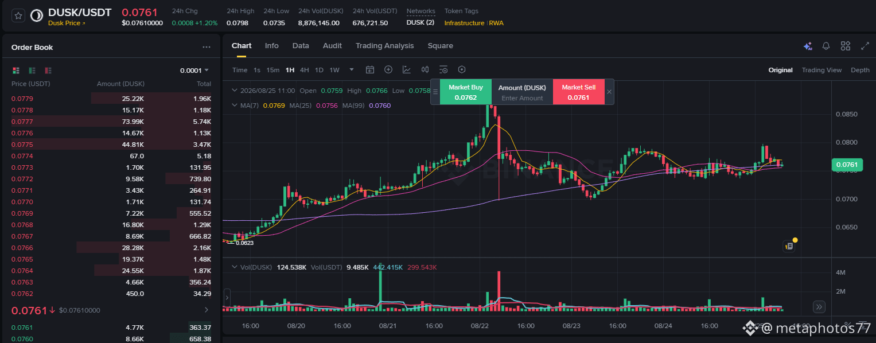876x343 pixels.
Task: Open the Info tab
Action: point(272,46)
